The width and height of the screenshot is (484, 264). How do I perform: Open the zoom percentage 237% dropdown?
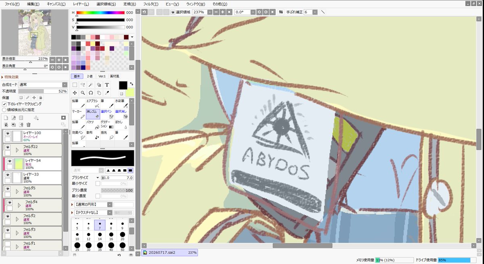coord(210,12)
